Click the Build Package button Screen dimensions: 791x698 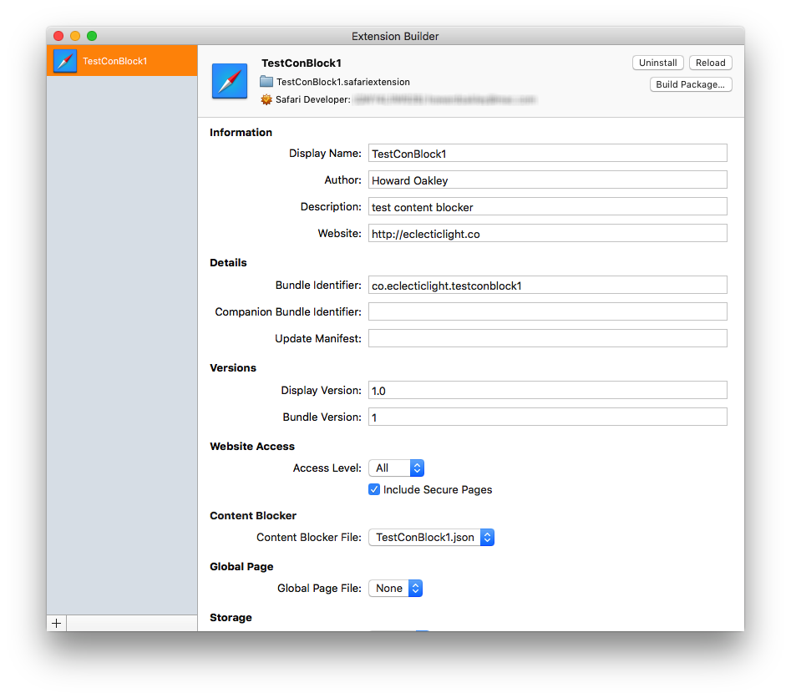point(691,84)
